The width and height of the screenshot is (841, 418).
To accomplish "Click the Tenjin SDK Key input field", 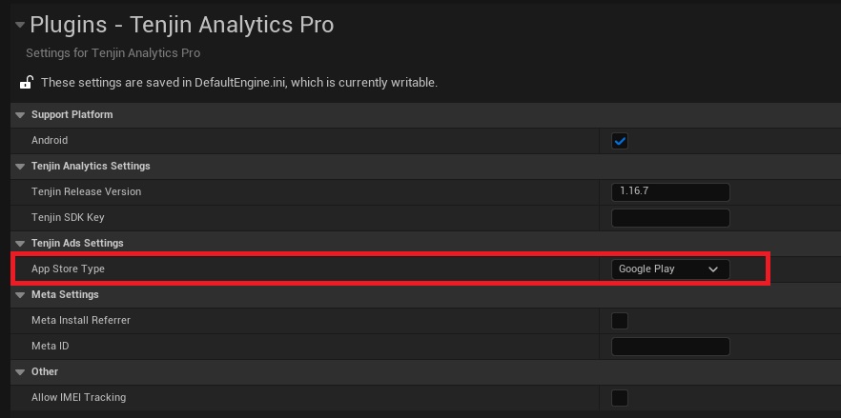I will tap(670, 218).
